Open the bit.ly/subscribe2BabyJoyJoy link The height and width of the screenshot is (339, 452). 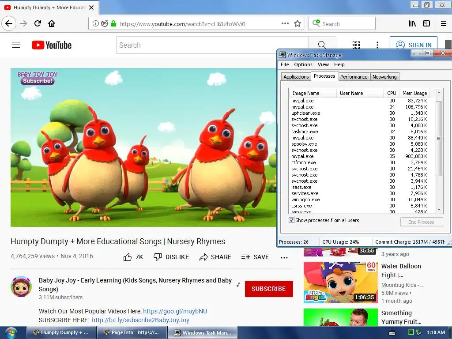point(140,320)
